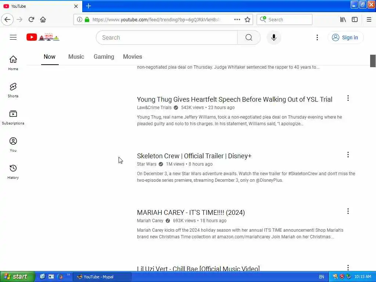Open more options for Mariah Carey video
376x282 pixels.
click(x=348, y=211)
